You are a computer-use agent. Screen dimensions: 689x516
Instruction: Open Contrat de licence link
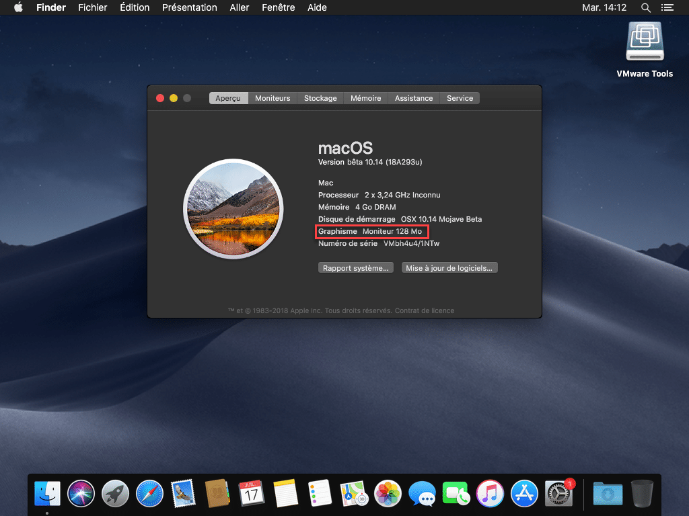[x=425, y=310]
